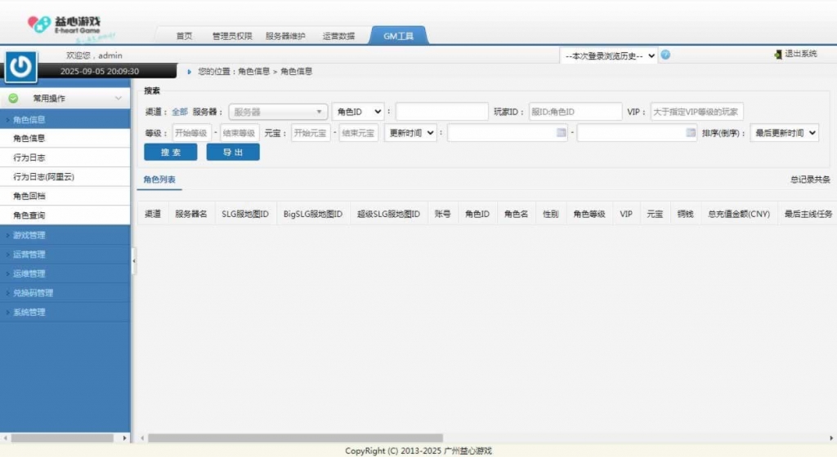This screenshot has width=837, height=457.
Task: Click the 导出 export button
Action: pos(232,153)
